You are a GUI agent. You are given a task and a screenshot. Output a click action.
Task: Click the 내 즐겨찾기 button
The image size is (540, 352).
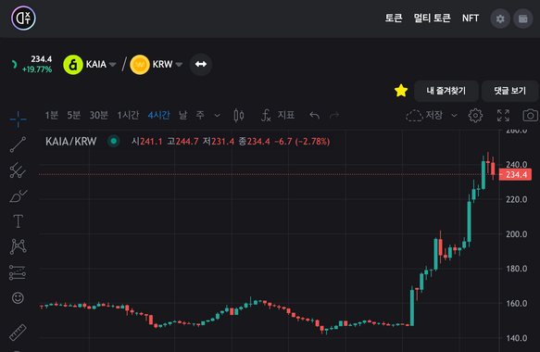[x=446, y=91]
